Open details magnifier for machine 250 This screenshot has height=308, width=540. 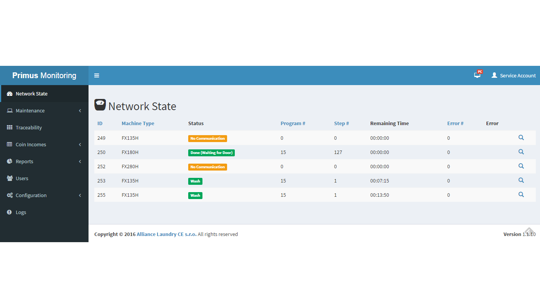(521, 152)
